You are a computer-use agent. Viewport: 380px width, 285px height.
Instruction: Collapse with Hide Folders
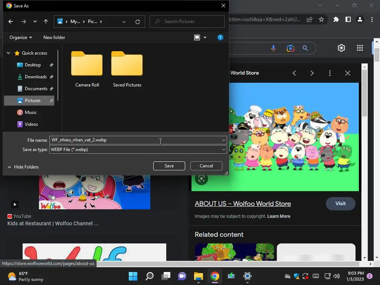click(23, 167)
